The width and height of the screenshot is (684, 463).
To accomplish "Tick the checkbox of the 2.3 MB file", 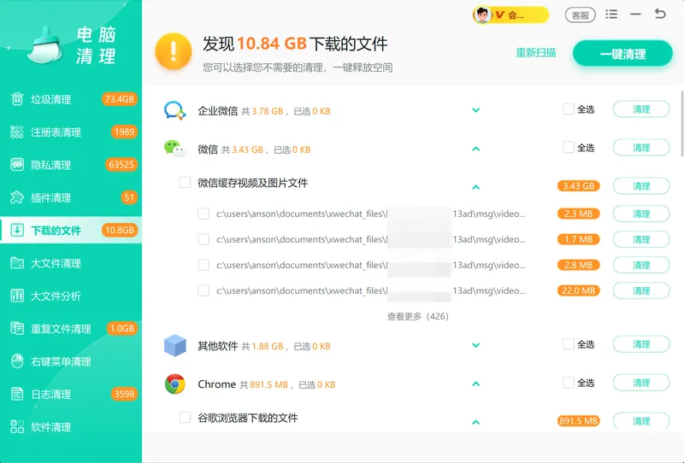I will 203,214.
